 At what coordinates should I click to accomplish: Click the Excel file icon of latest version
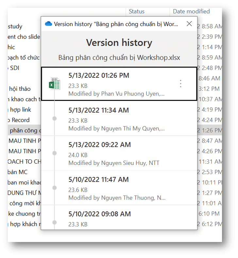[x=54, y=84]
